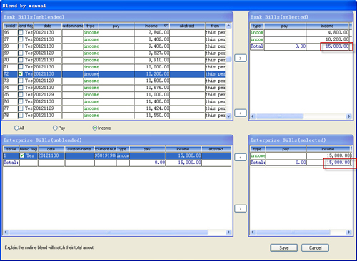Select the 4,800.00 row in Bank Bills selected

(x=301, y=32)
